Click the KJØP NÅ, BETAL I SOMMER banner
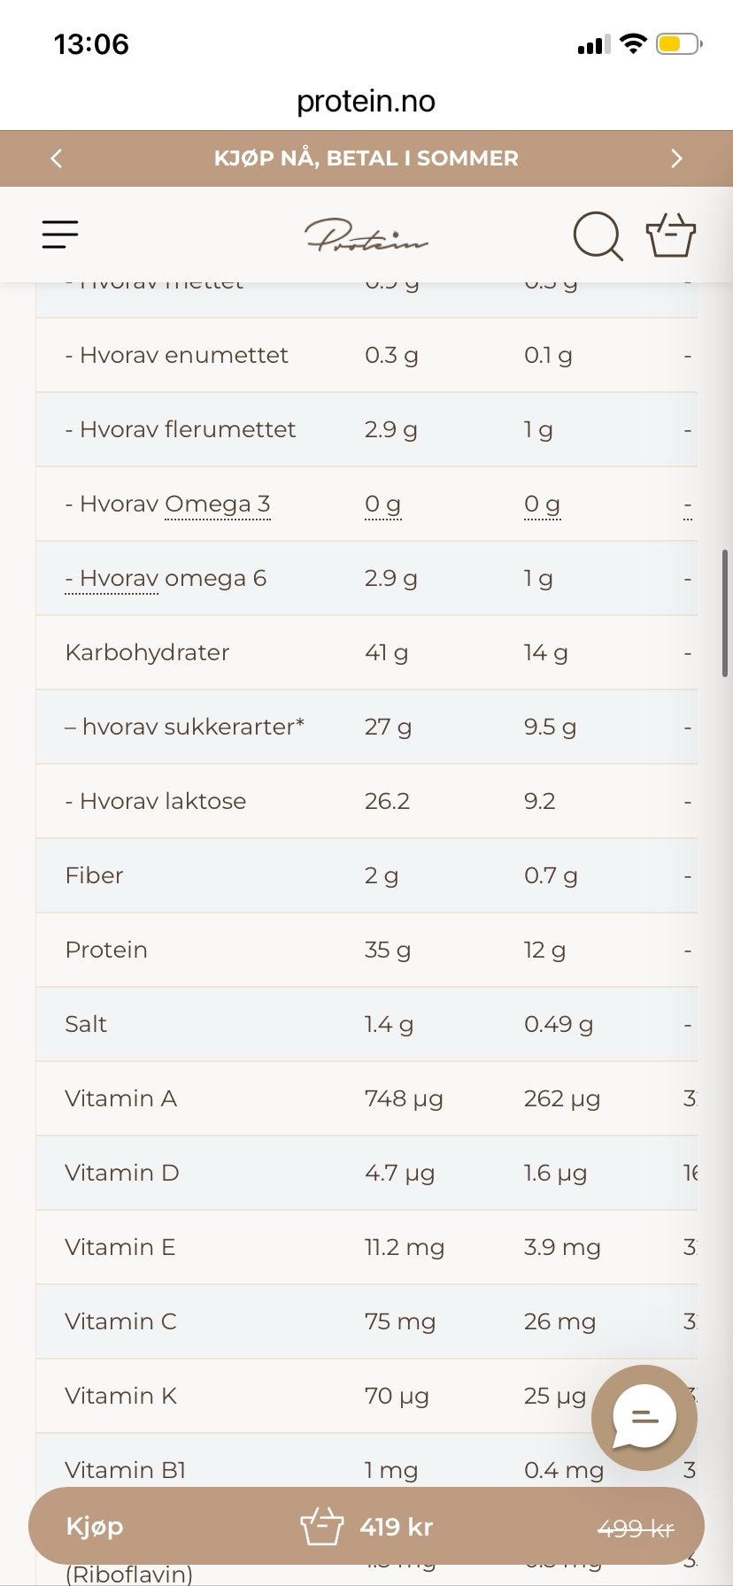The height and width of the screenshot is (1586, 733). [x=366, y=158]
